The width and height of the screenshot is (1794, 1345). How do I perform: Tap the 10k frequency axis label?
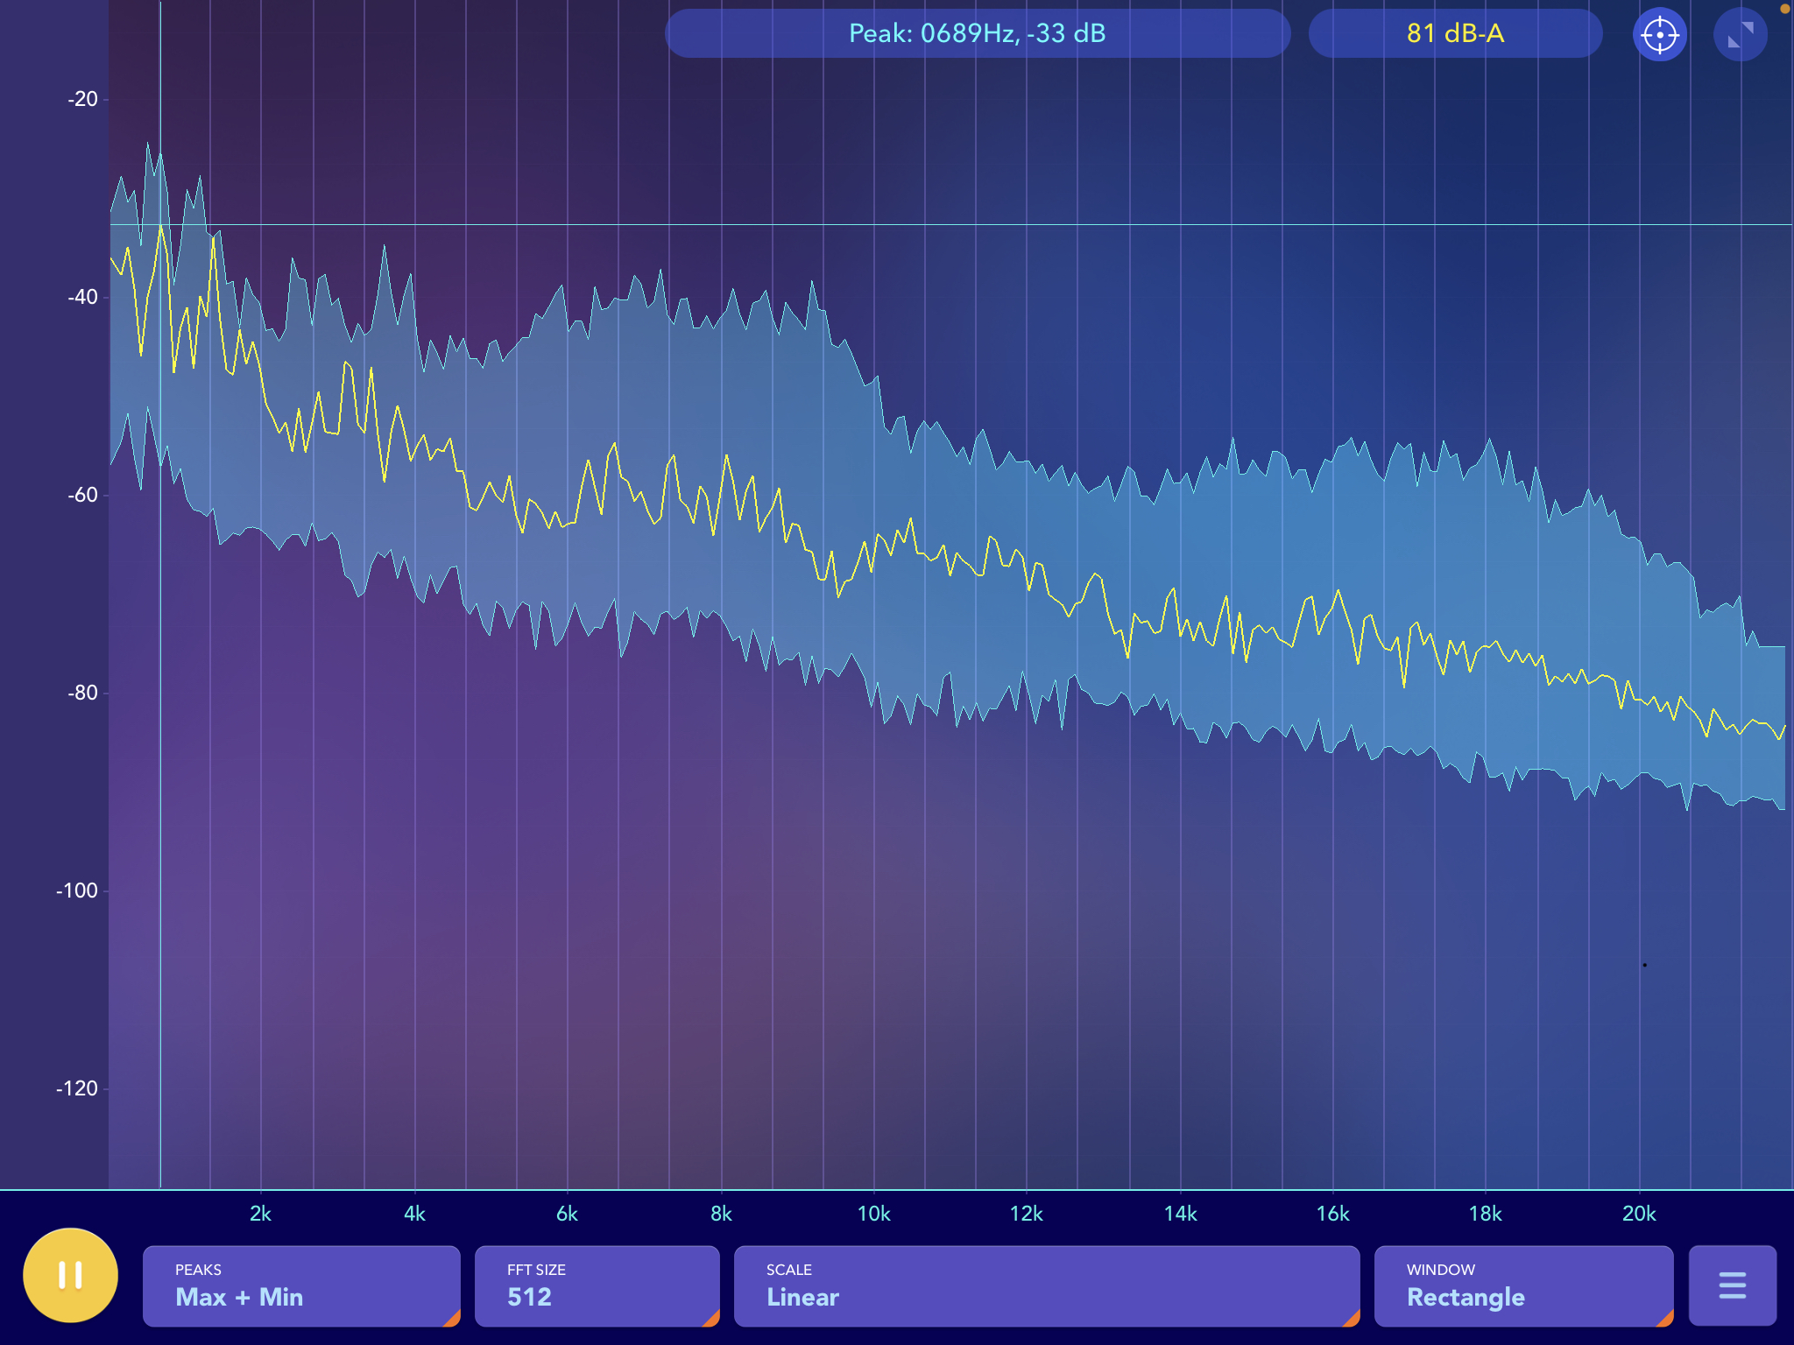click(873, 1214)
